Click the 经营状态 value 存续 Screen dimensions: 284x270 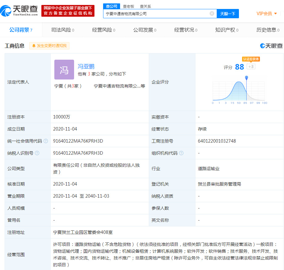202,129
